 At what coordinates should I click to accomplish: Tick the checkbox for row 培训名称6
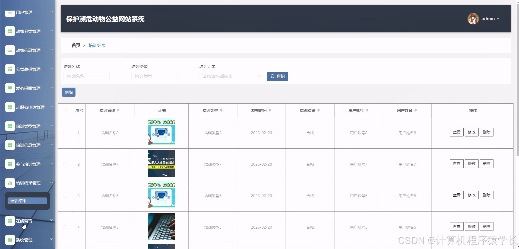pos(65,196)
